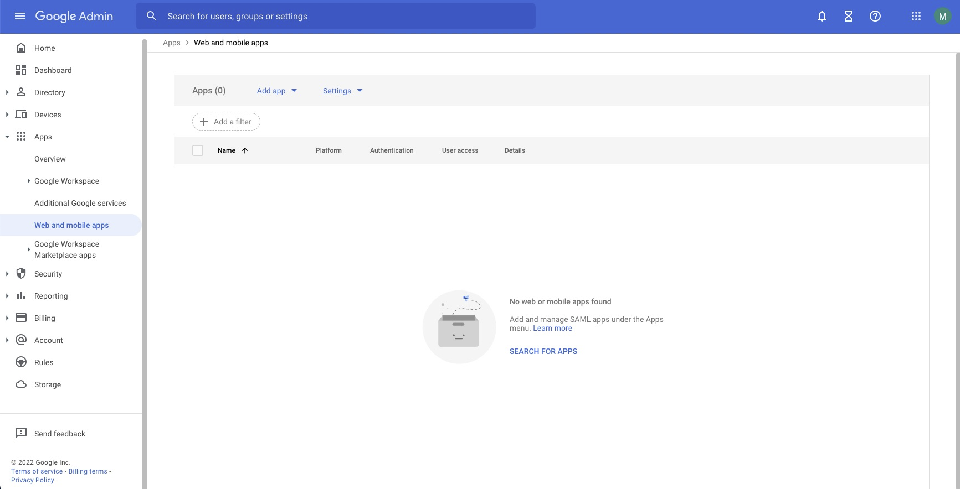Click the Send feedback icon

21,433
